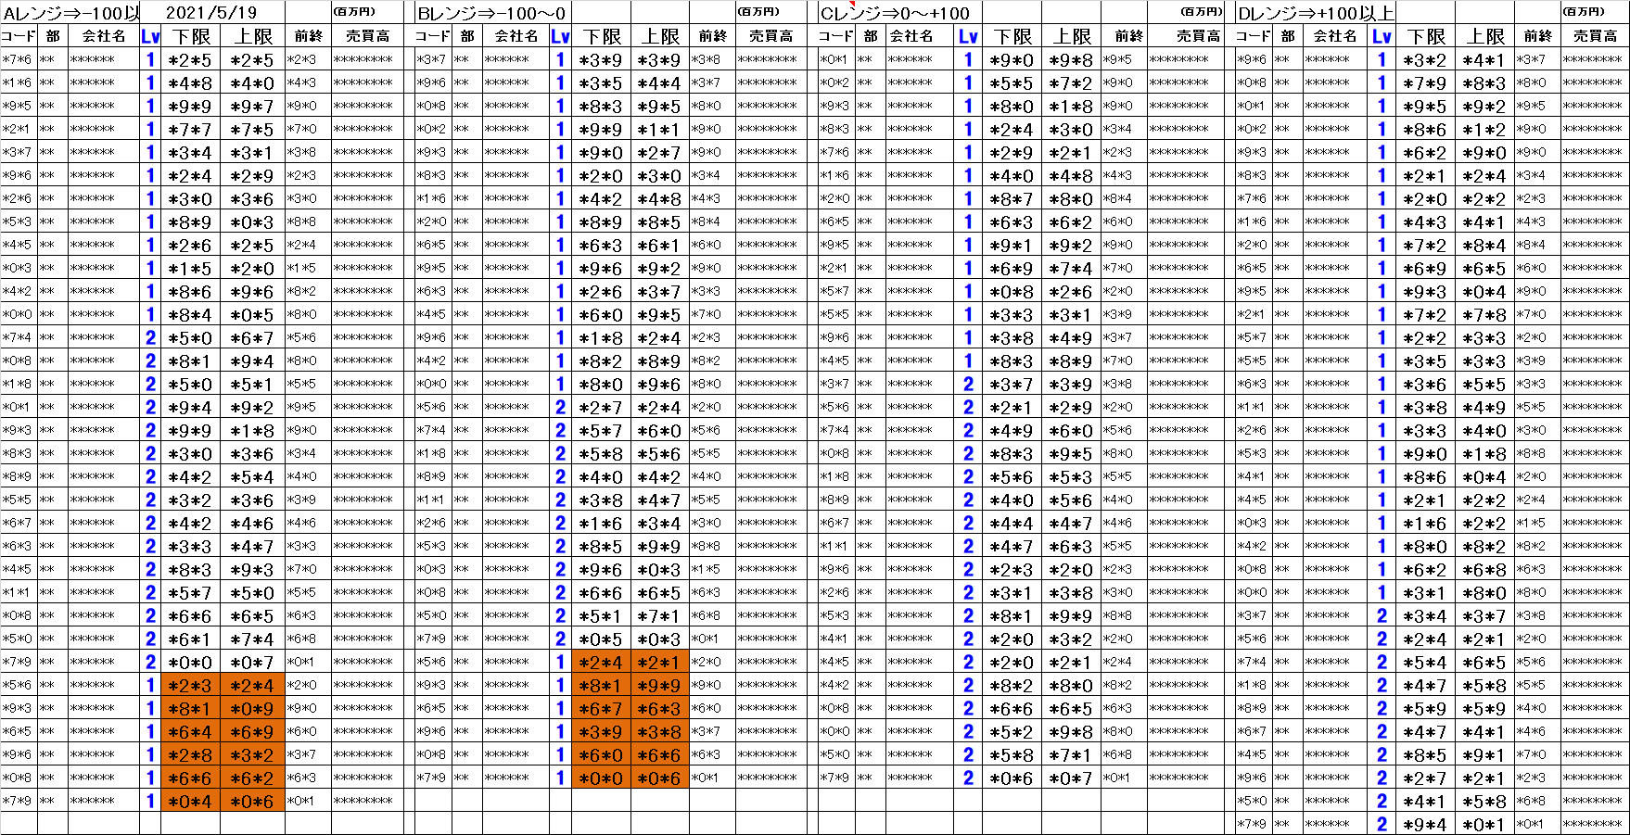The height and width of the screenshot is (835, 1630).
Task: Select orange cell *3*9 in B range
Action: click(601, 731)
